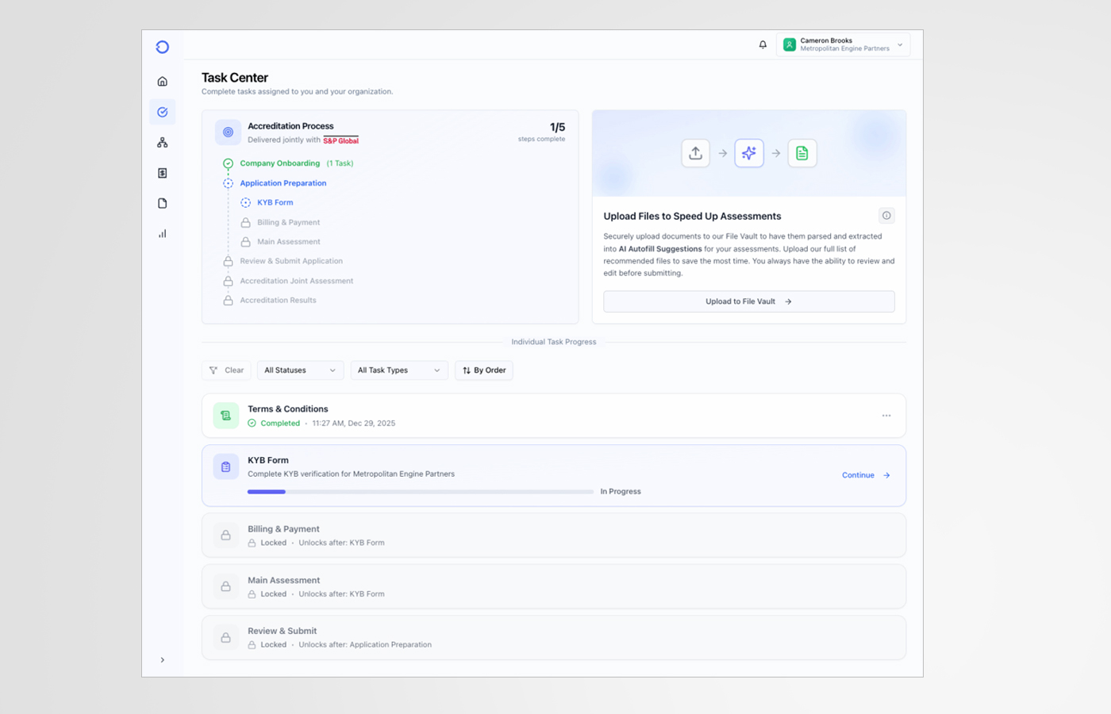The height and width of the screenshot is (714, 1111).
Task: Click the AI sparkles icon in upload panel
Action: 748,153
